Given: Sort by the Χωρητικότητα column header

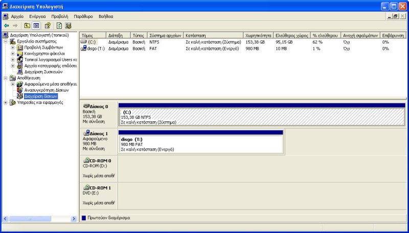Looking at the screenshot, I should pos(259,35).
